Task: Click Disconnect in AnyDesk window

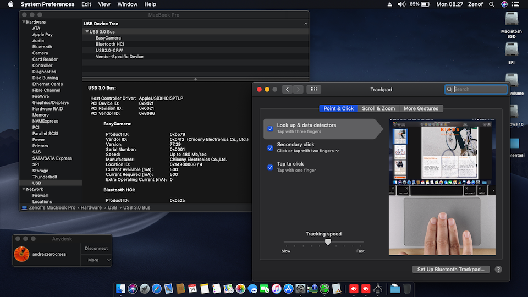Action: tap(96, 249)
